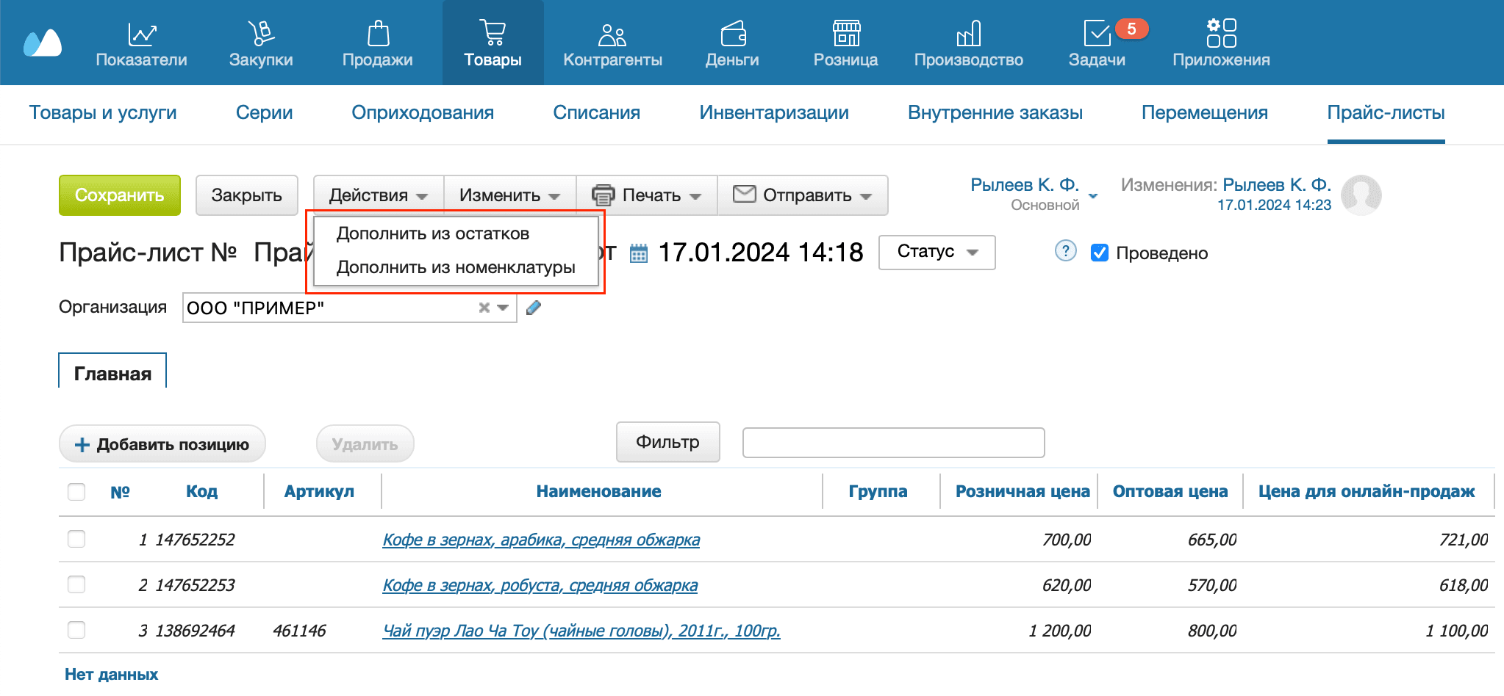Uncheck the Проведено checkbox
This screenshot has width=1504, height=696.
tap(1099, 253)
